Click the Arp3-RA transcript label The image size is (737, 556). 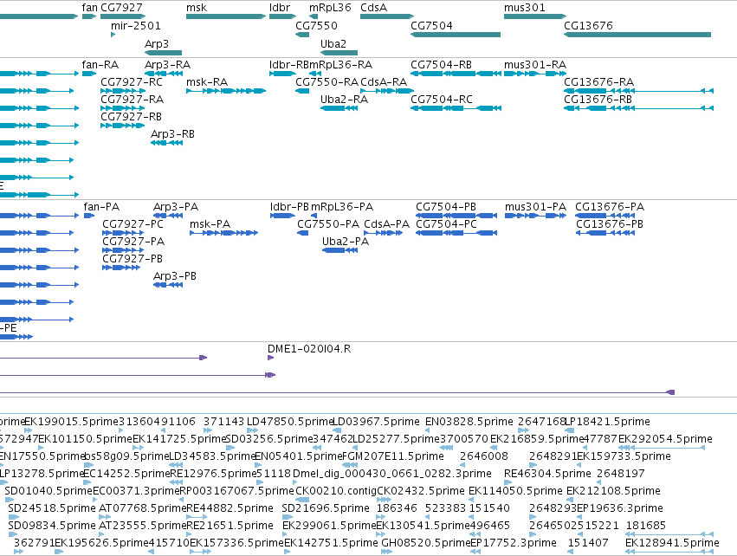[167, 64]
